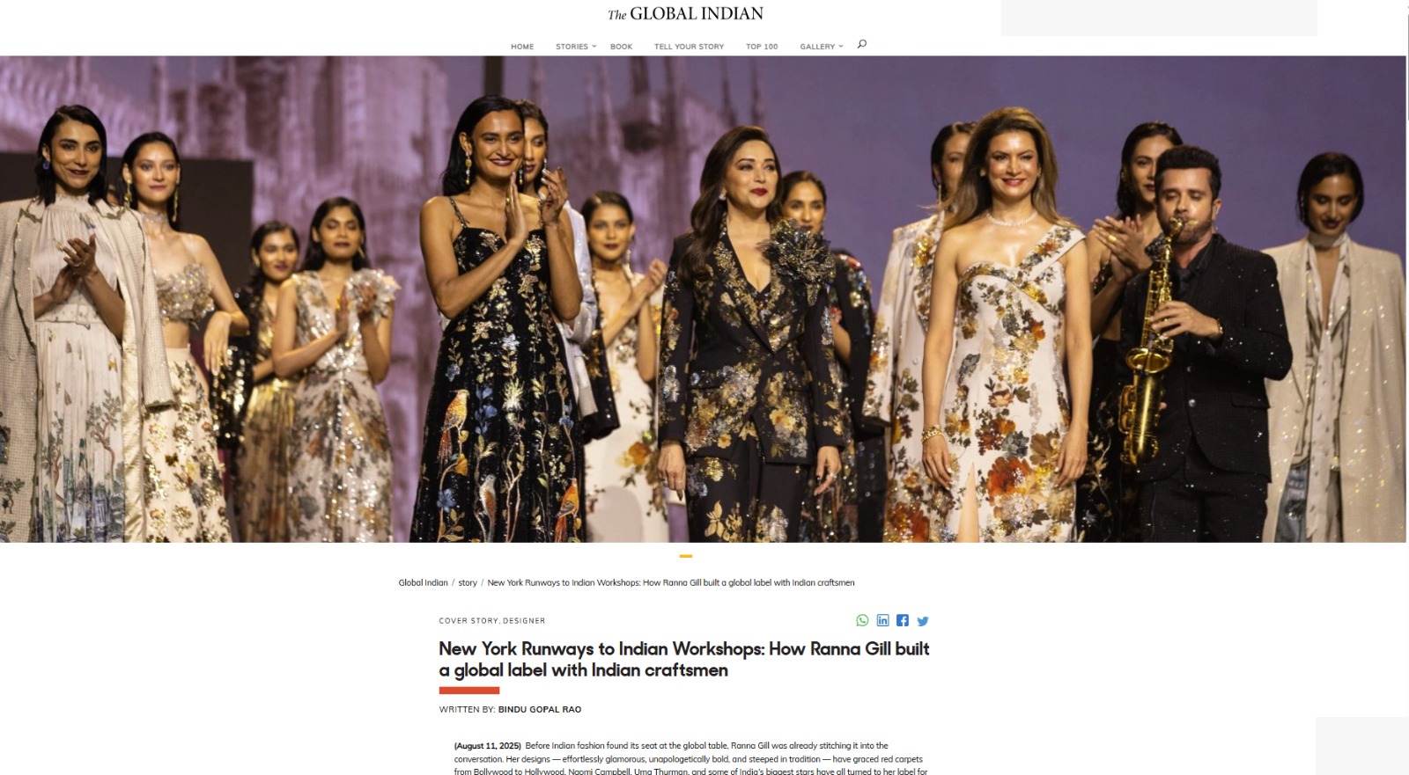Open the search magnifier icon
The width and height of the screenshot is (1409, 775).
(x=861, y=44)
